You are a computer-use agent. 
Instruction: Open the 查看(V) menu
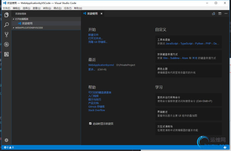(37, 8)
